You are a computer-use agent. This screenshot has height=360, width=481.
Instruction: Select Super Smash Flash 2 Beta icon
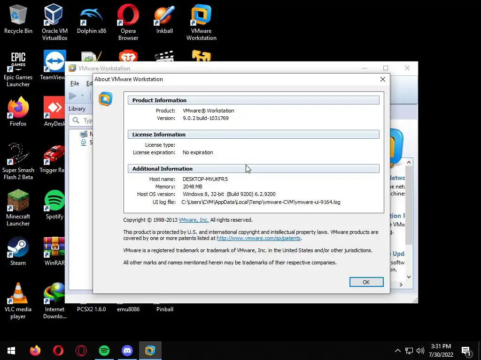(18, 162)
